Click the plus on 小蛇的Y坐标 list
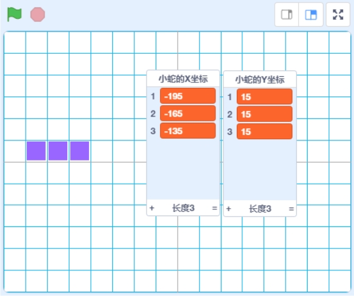Image resolution: width=354 pixels, height=296 pixels. 229,209
